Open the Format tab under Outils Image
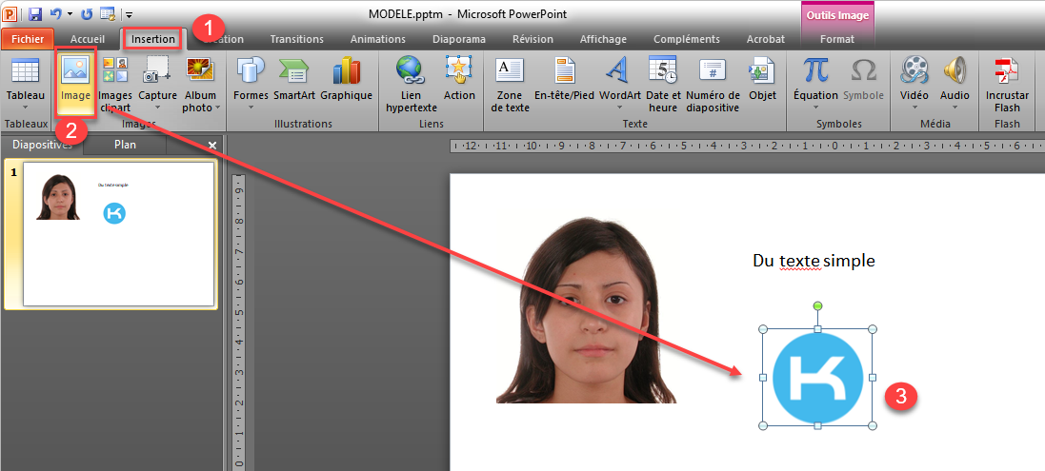1045x471 pixels. click(x=837, y=39)
